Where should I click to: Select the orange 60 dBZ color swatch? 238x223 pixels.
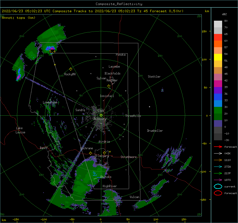click(218, 44)
